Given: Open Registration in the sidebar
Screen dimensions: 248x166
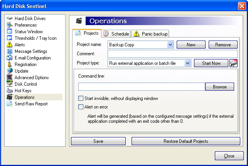Looking at the screenshot, I should pos(25,64).
